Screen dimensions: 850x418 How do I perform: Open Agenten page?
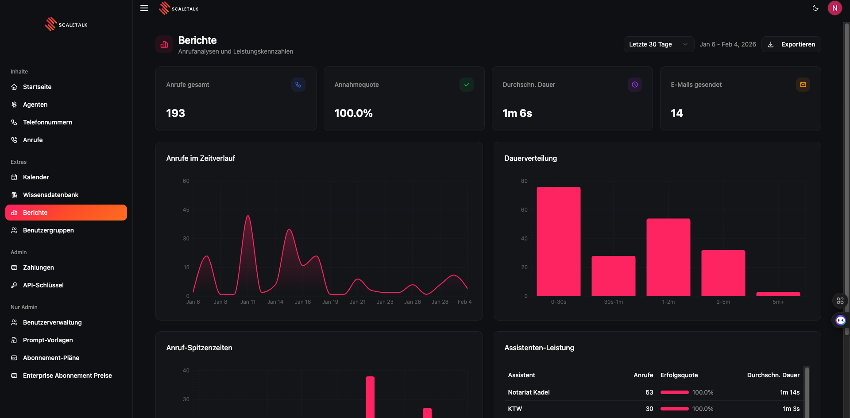tap(66, 104)
